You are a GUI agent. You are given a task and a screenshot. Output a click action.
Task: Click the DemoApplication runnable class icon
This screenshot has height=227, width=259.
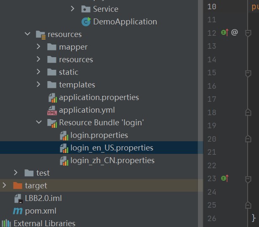click(x=86, y=21)
